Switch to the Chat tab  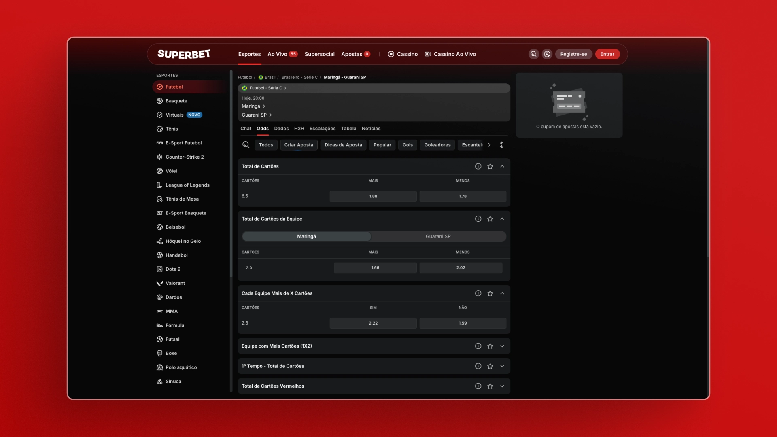coord(246,129)
